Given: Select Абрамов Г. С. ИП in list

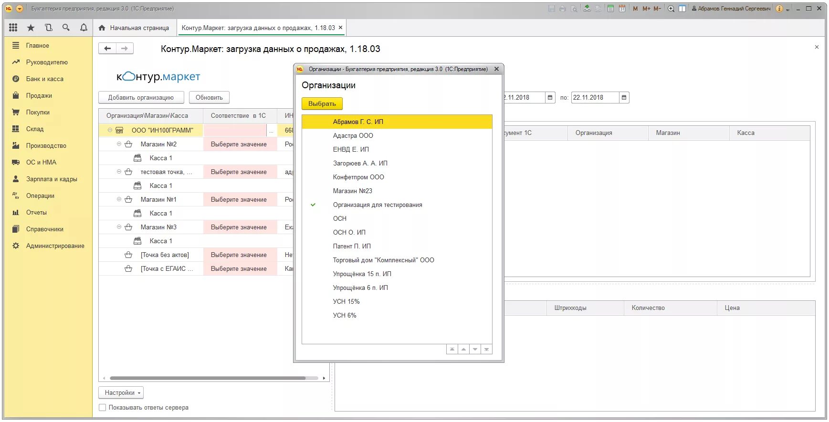Looking at the screenshot, I should (x=397, y=122).
